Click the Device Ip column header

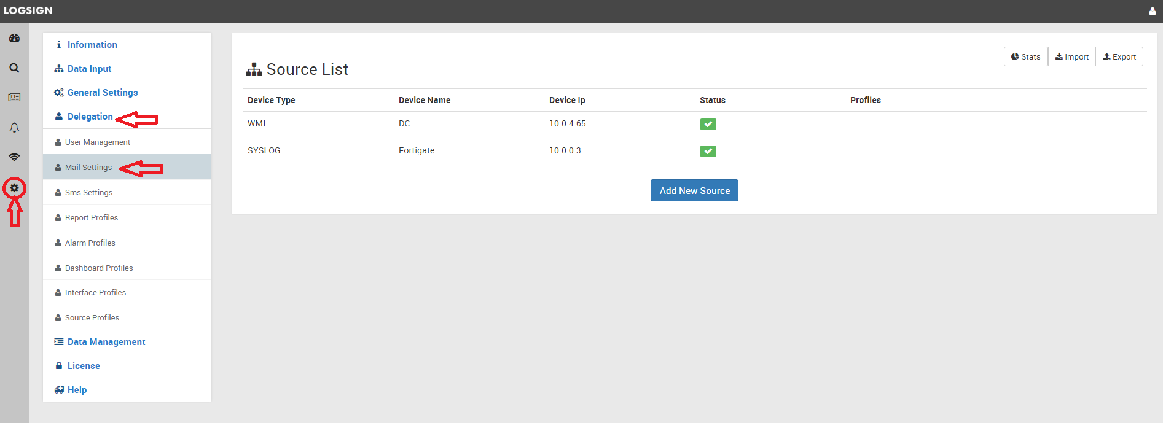567,100
